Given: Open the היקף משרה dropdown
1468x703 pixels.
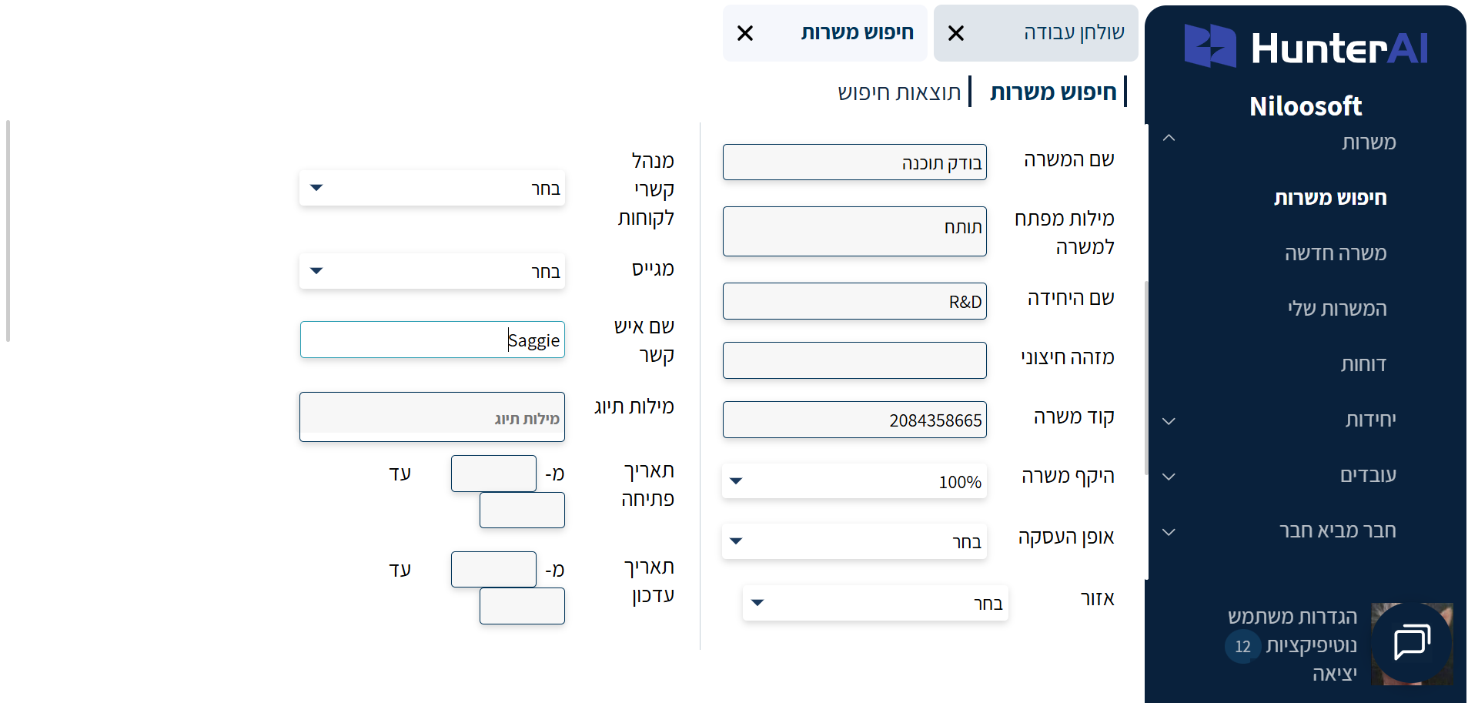Looking at the screenshot, I should tap(854, 481).
